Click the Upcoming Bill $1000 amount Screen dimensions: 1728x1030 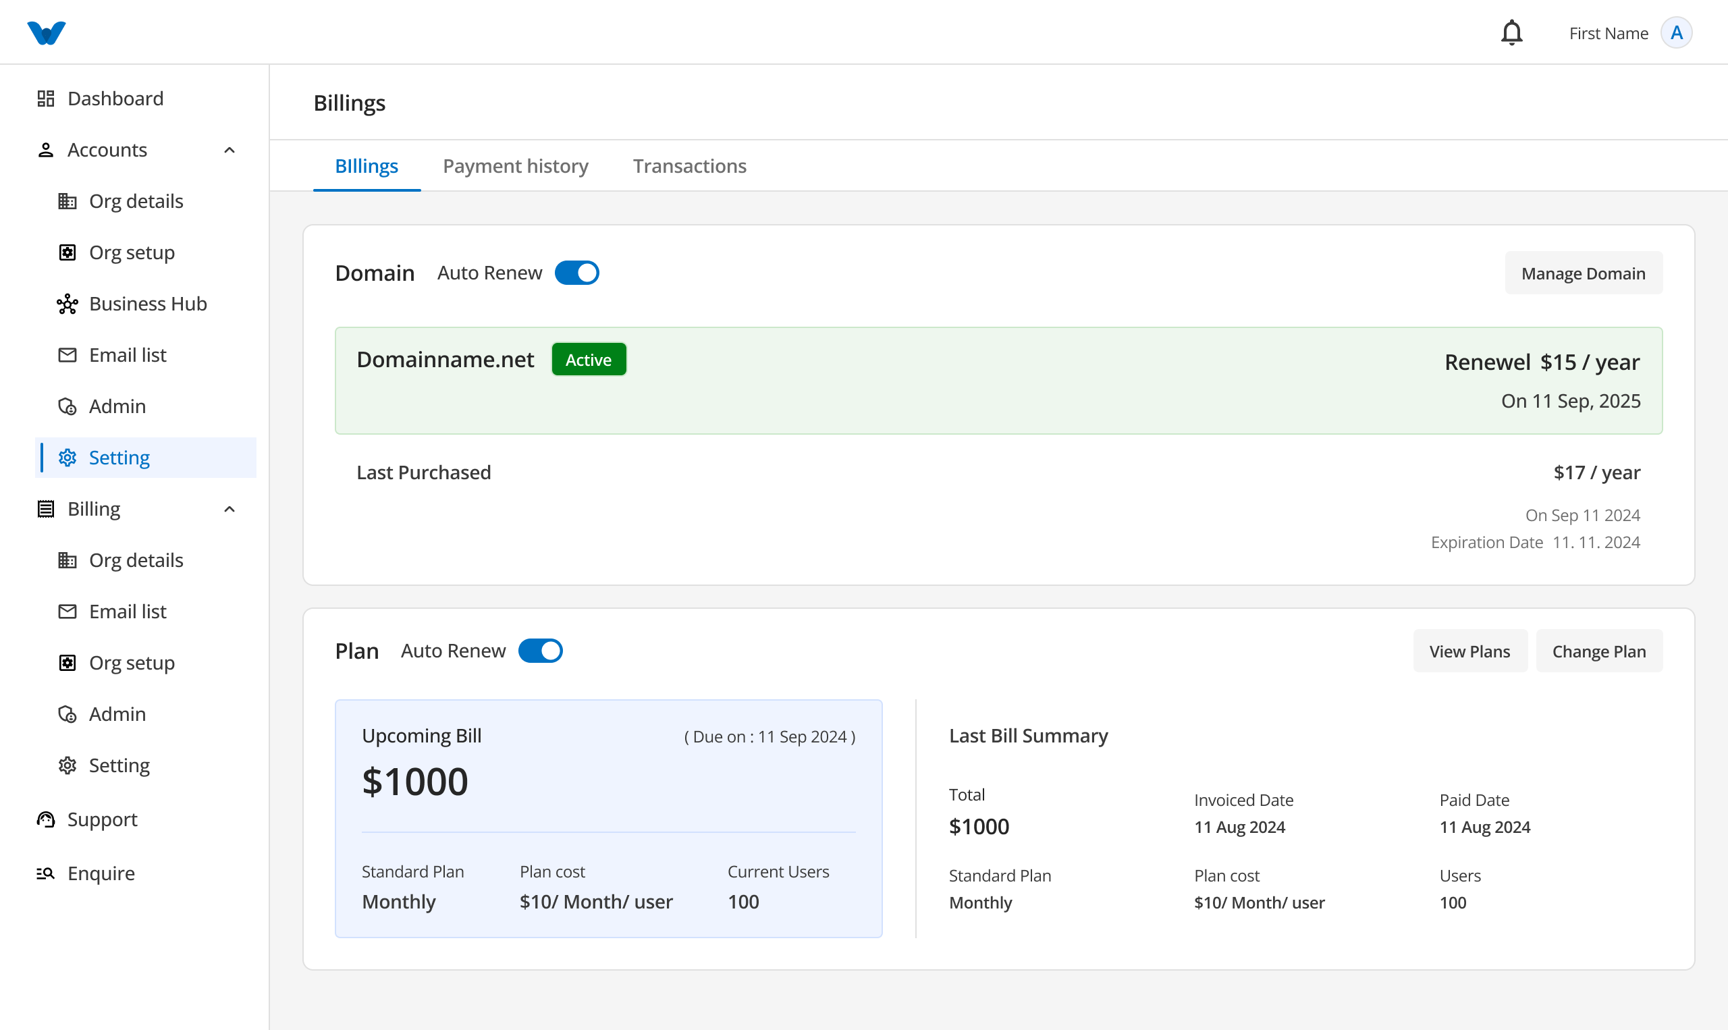[415, 782]
